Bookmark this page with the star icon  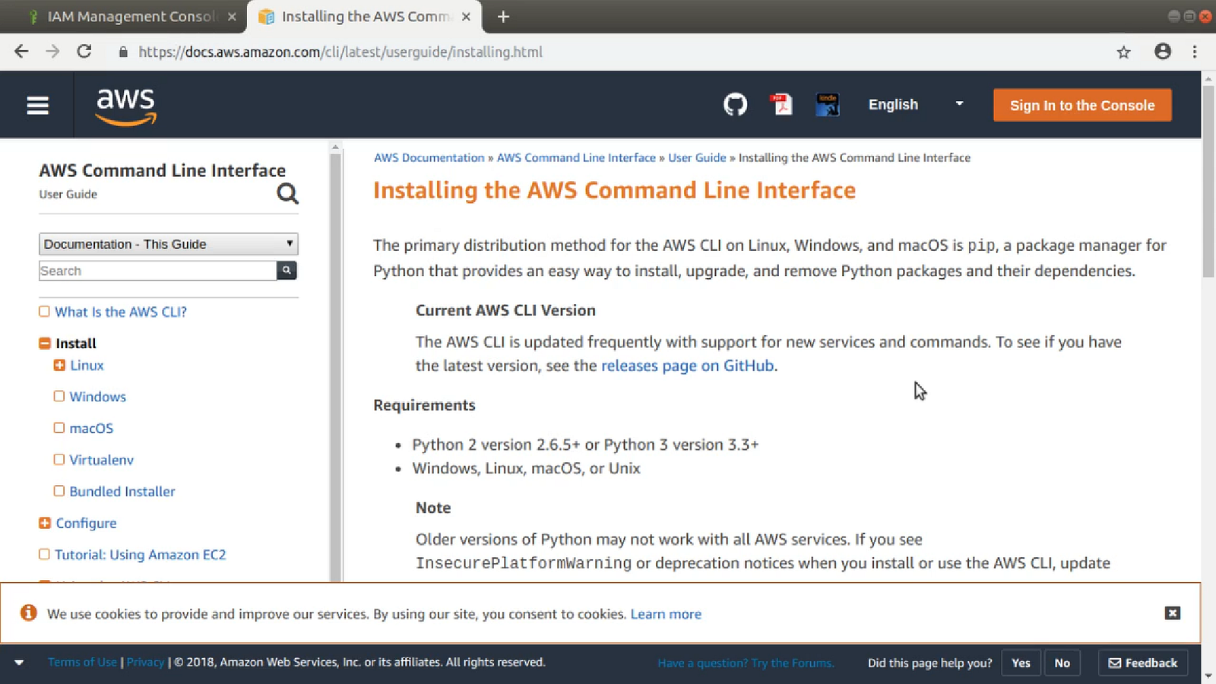coord(1123,52)
